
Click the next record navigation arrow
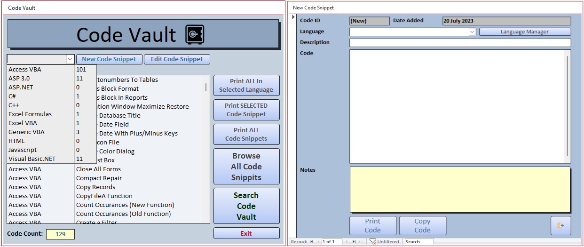pos(347,241)
